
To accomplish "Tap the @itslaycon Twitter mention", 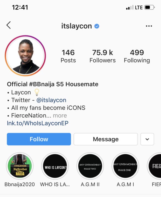I will pyautogui.click(x=51, y=100).
